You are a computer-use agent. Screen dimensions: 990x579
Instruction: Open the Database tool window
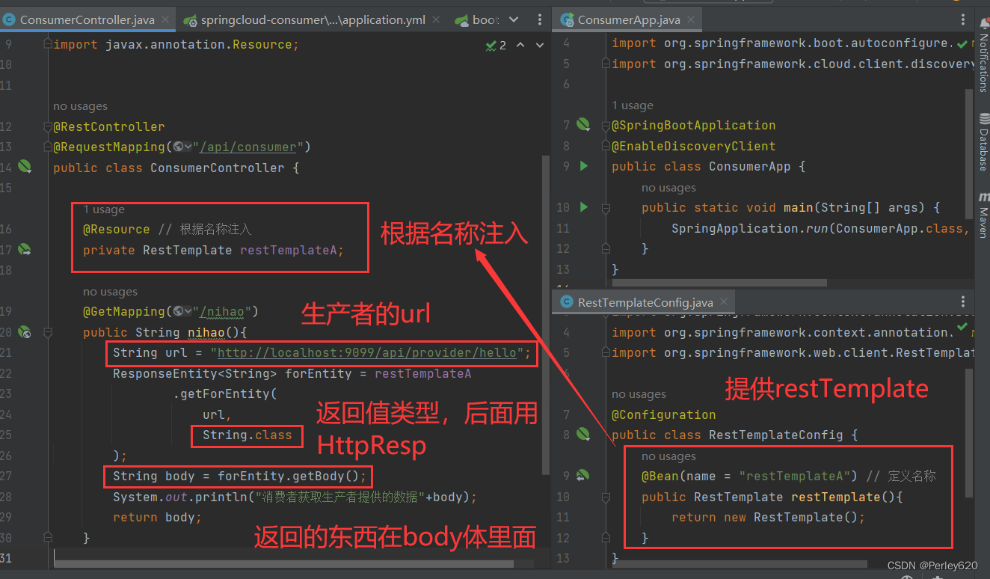[x=983, y=141]
